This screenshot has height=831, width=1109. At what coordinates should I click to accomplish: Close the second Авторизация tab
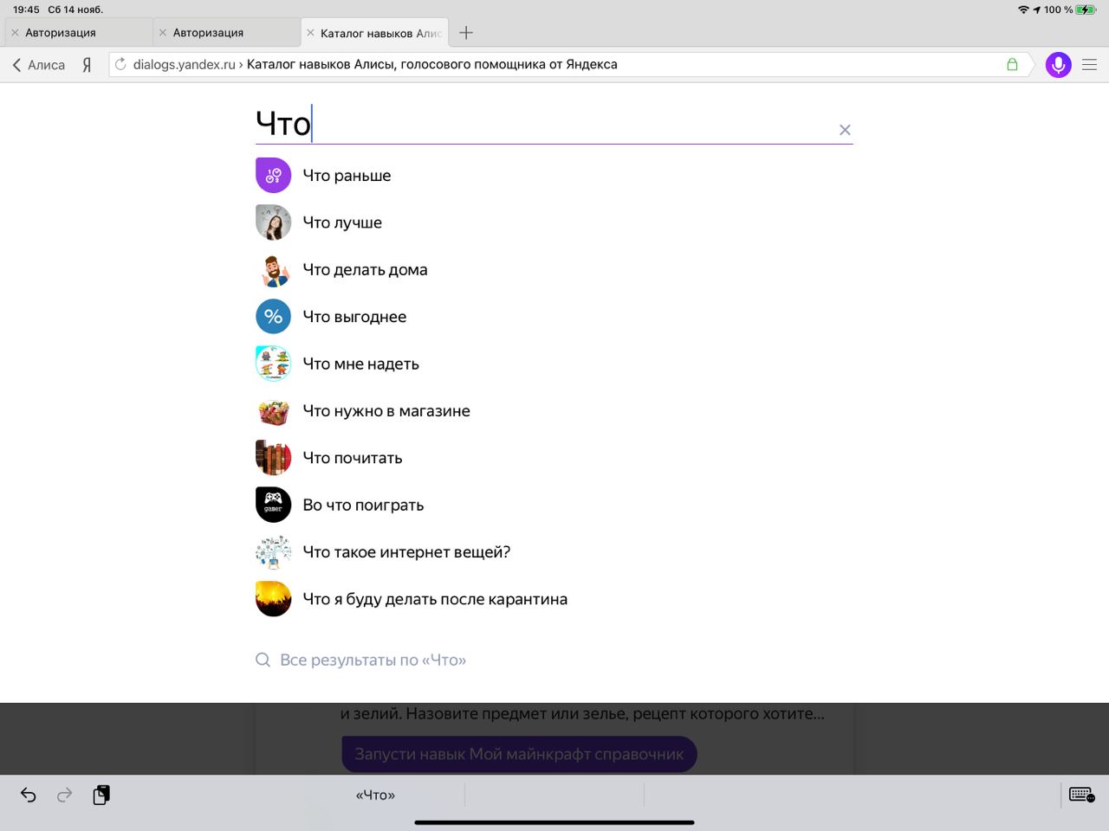(163, 33)
